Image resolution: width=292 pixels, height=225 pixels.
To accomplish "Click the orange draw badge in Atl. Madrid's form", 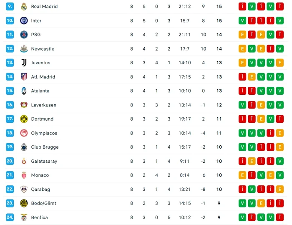I will 252,77.
